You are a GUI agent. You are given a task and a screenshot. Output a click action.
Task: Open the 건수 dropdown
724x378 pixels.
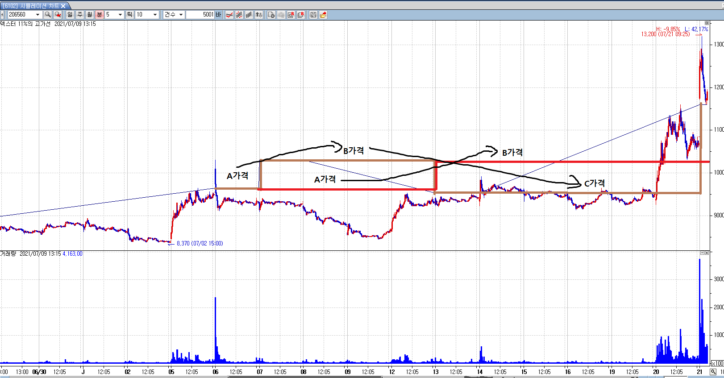click(181, 15)
